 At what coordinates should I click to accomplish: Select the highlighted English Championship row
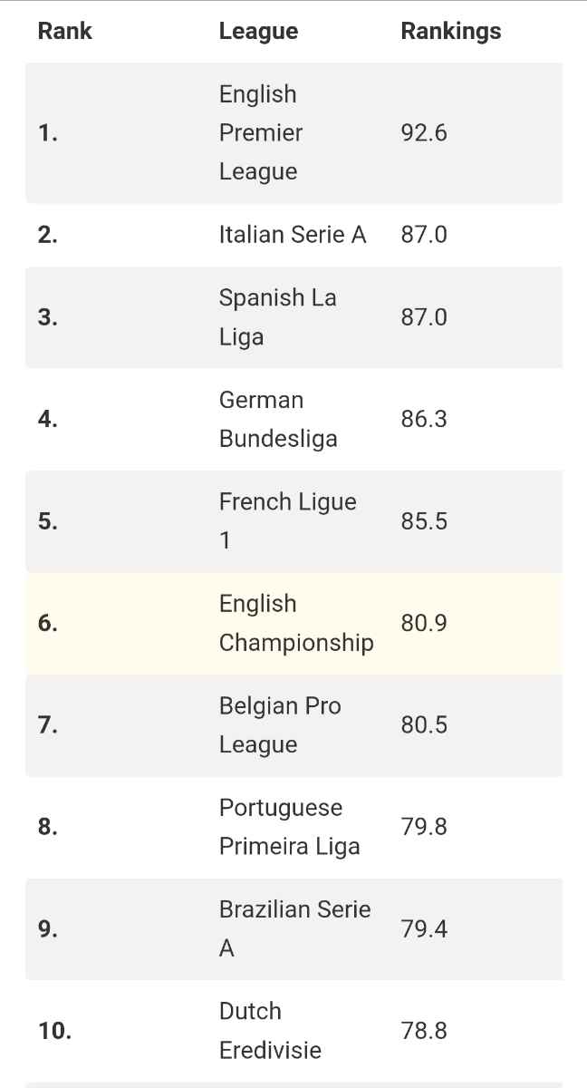coord(293,623)
